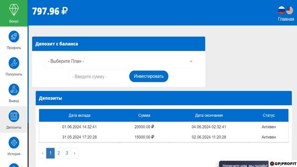
Task: Open the История target icon
Action: tap(14, 142)
